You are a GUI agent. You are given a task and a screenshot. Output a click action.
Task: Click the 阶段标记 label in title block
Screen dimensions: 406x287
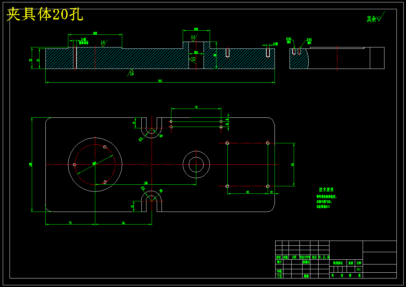click(338, 263)
